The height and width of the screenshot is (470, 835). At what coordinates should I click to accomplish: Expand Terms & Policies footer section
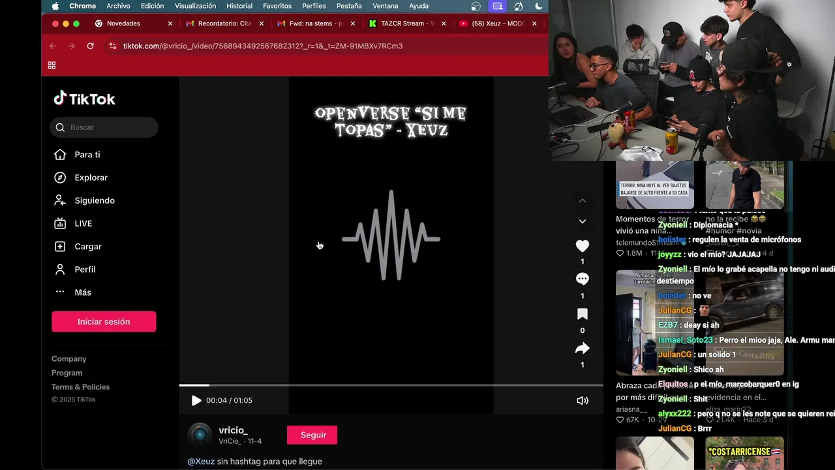pyautogui.click(x=81, y=387)
